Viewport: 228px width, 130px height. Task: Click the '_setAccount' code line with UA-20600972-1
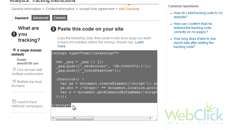pyautogui.click(x=103, y=66)
